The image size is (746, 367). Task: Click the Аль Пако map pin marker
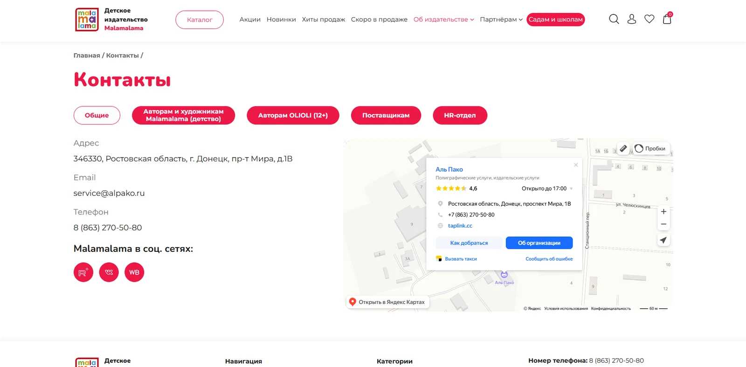pyautogui.click(x=504, y=275)
